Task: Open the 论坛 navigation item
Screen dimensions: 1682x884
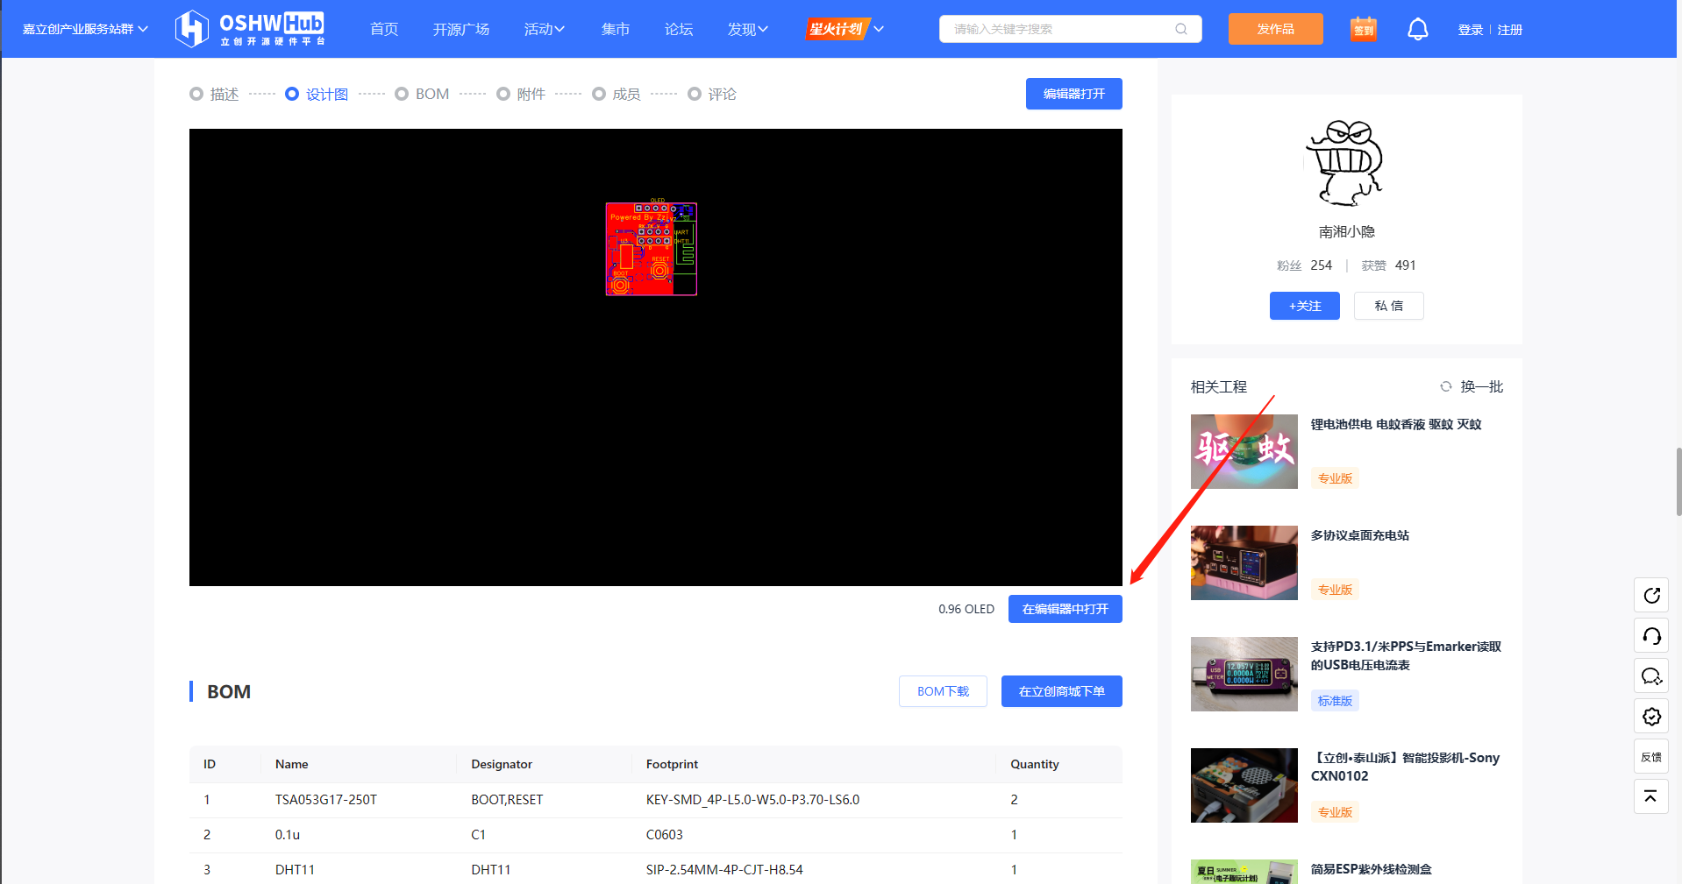Action: pyautogui.click(x=678, y=29)
